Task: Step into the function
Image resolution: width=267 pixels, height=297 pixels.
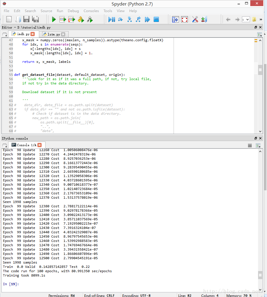Action: coord(129,19)
